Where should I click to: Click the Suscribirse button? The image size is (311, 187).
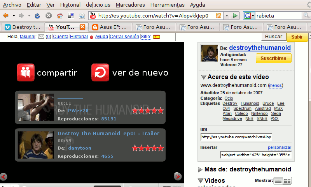tap(274, 58)
